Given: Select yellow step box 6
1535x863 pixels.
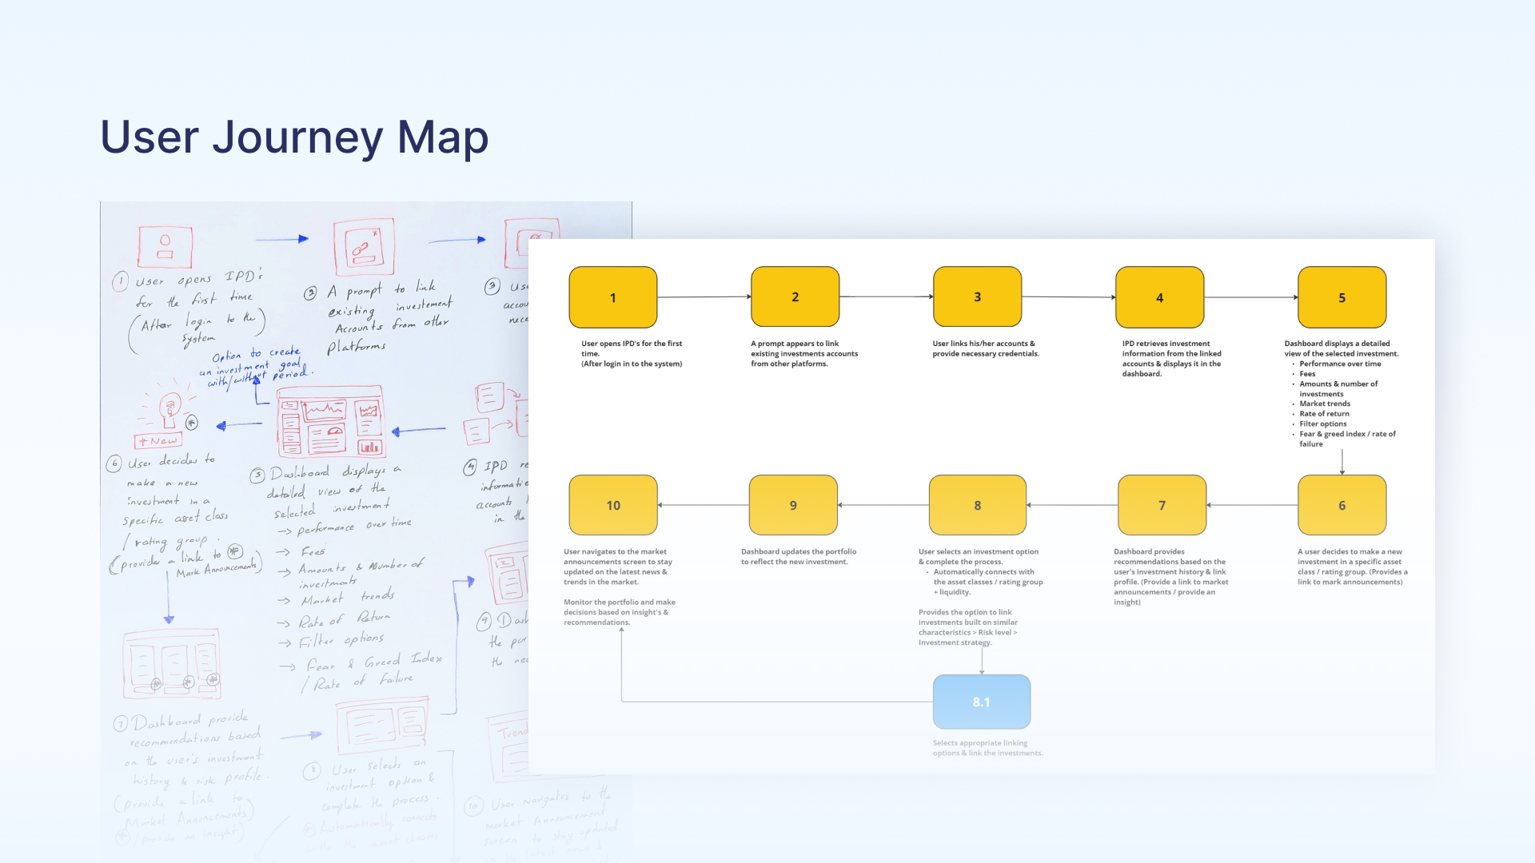Looking at the screenshot, I should (1342, 505).
